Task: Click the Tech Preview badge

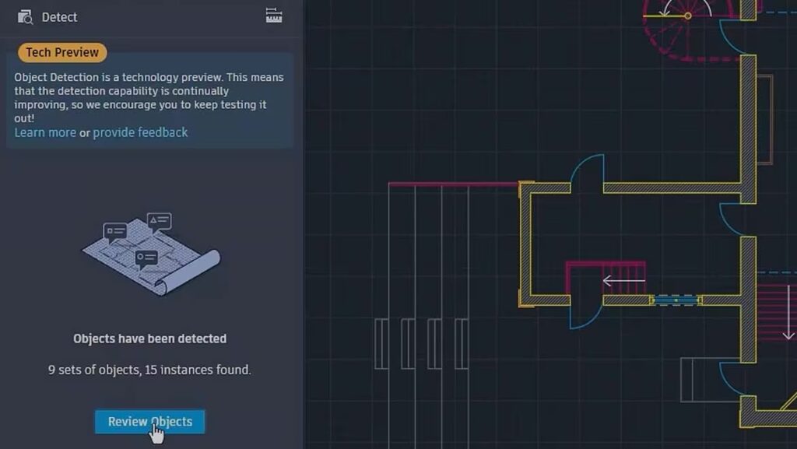Action: pos(62,52)
